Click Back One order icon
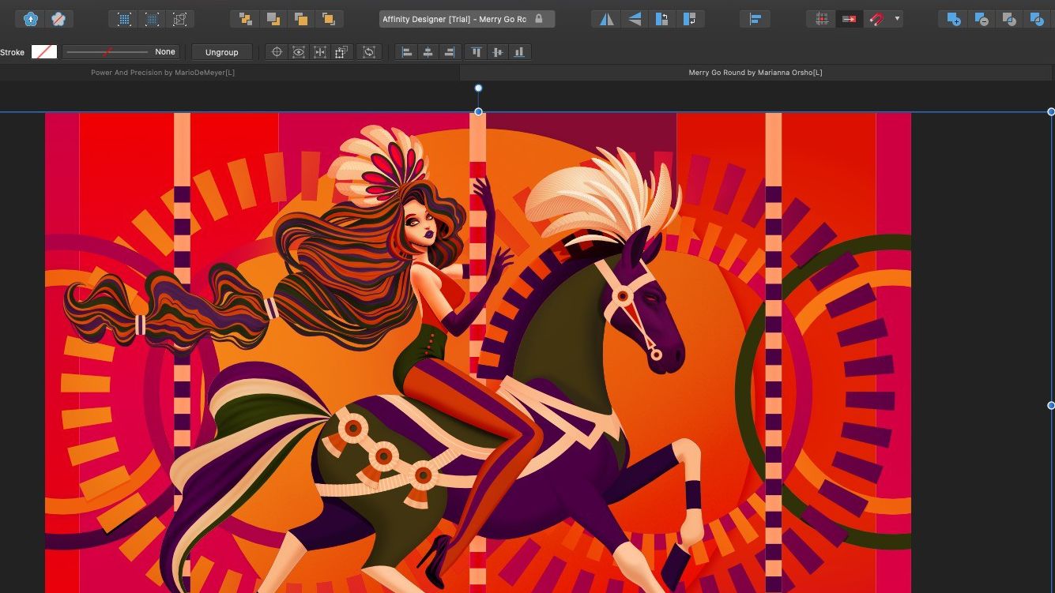This screenshot has height=593, width=1055. [273, 19]
